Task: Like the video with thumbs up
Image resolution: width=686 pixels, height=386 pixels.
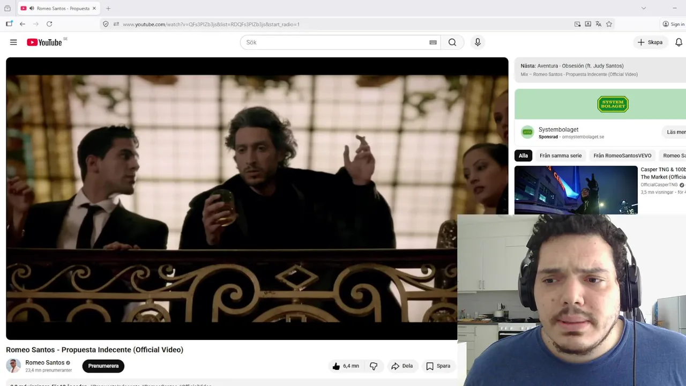Action: click(345, 366)
